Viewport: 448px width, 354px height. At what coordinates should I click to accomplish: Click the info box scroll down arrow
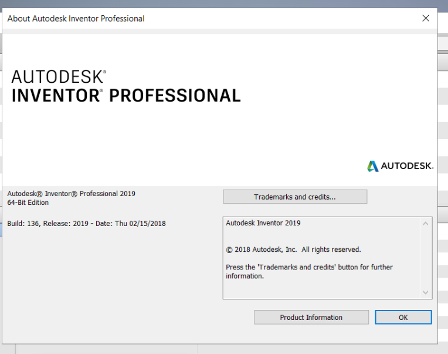coord(426,292)
